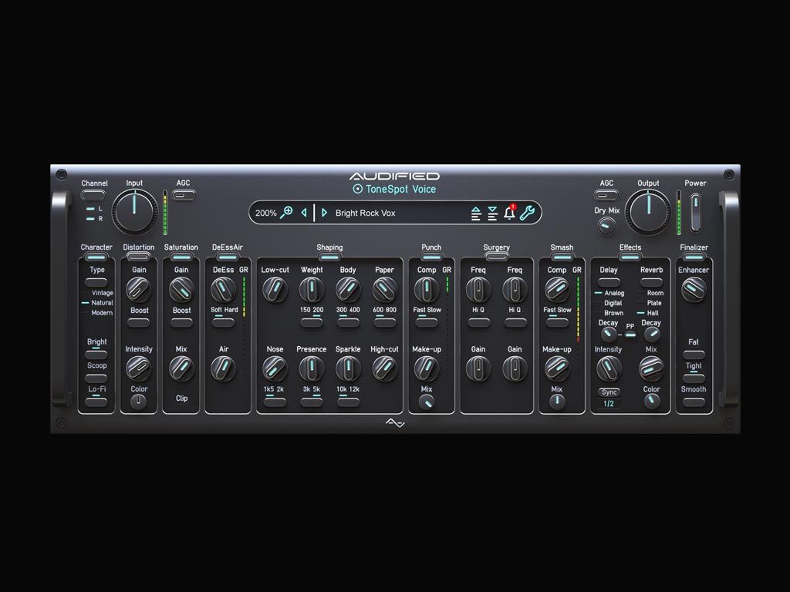Toggle the output AGC switch
This screenshot has height=592, width=790.
[x=606, y=195]
